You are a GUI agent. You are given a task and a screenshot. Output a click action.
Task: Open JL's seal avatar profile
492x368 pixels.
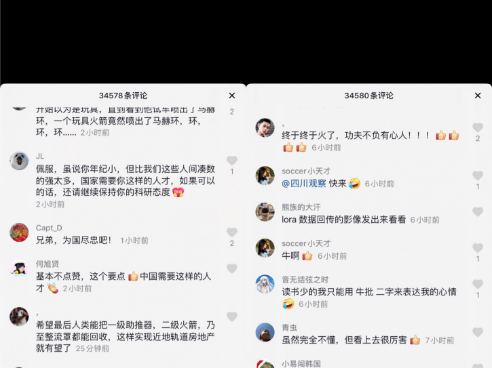(19, 161)
